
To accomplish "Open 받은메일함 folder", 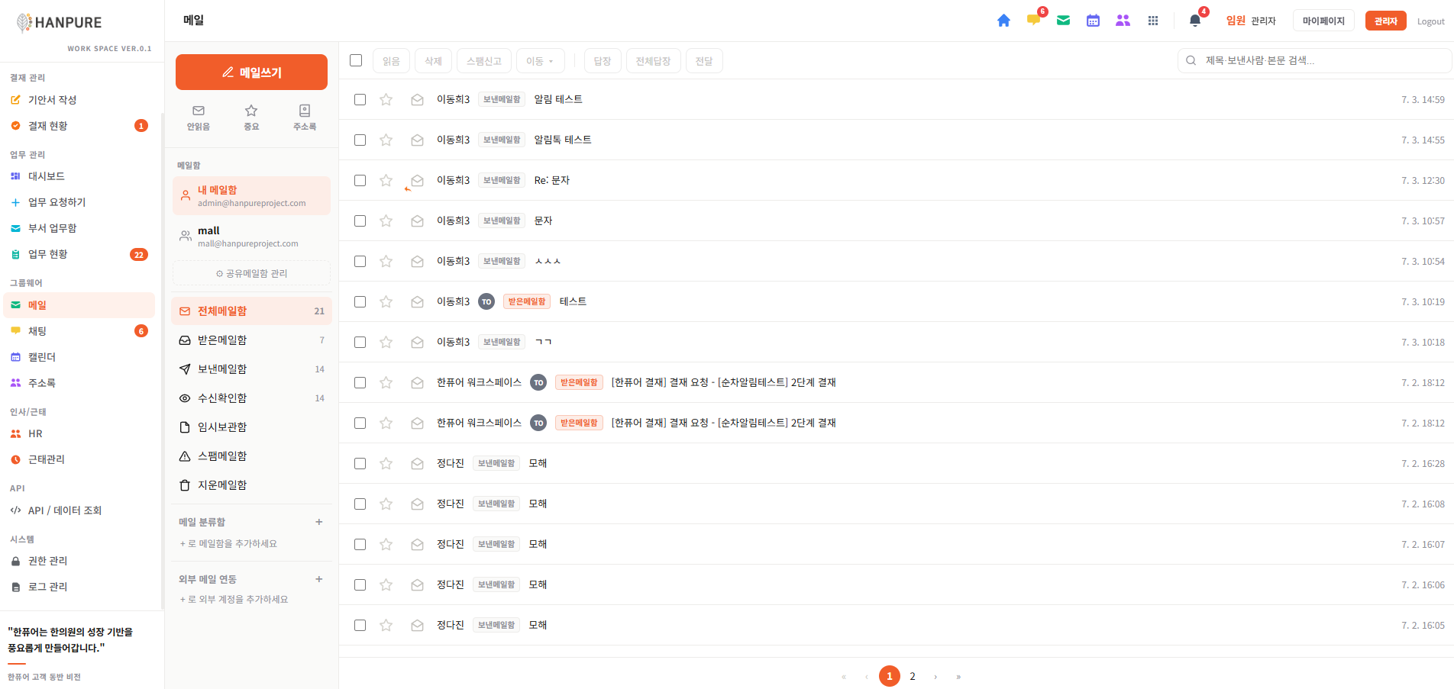I will [x=251, y=340].
